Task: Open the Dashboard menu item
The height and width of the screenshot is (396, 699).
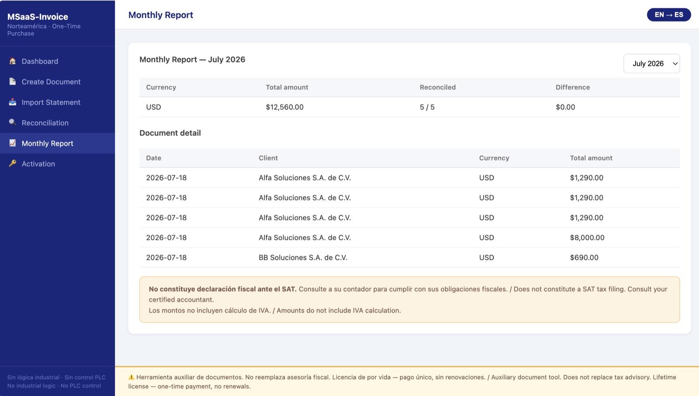Action: click(57, 61)
